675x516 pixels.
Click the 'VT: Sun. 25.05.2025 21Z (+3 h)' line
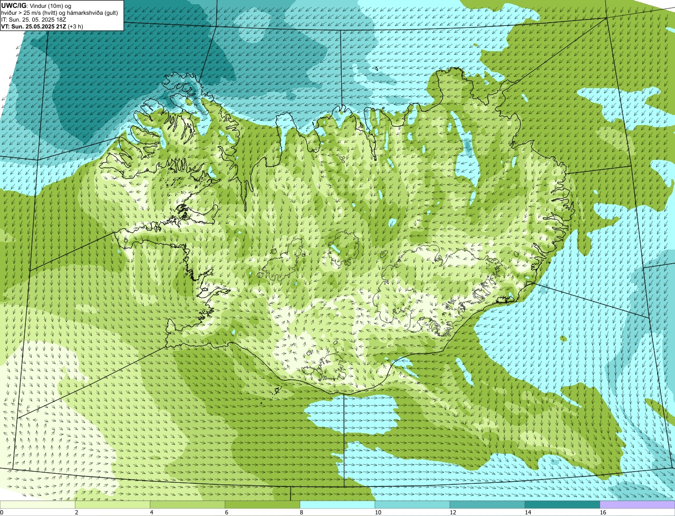point(42,26)
